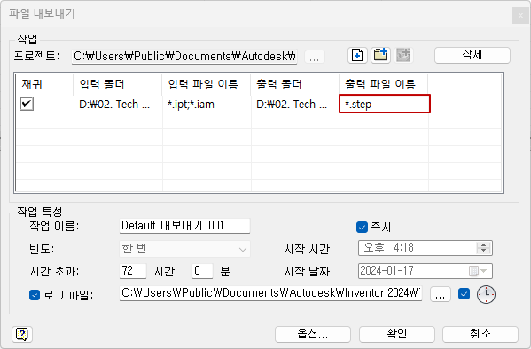This screenshot has width=531, height=349.
Task: Toggle the 로그 파일 checkbox
Action: point(35,295)
